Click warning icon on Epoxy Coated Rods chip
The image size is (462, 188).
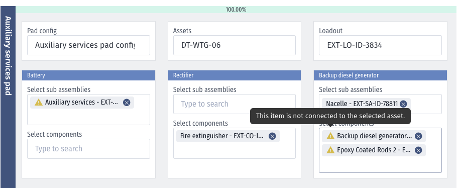click(x=330, y=150)
